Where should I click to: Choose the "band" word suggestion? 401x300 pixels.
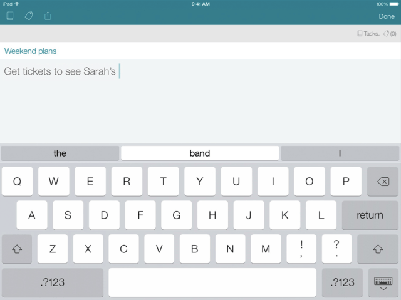(x=200, y=153)
